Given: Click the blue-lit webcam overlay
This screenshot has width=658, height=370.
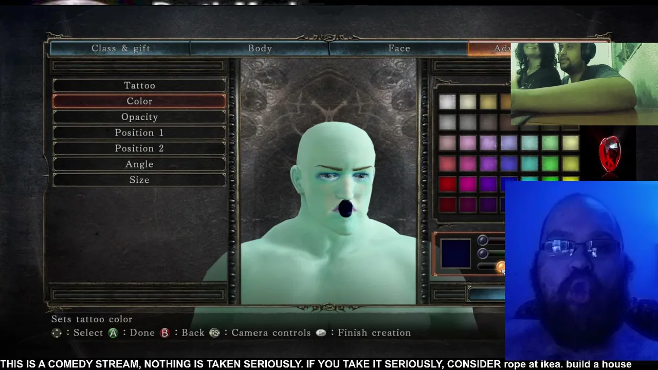Looking at the screenshot, I should click(x=581, y=270).
